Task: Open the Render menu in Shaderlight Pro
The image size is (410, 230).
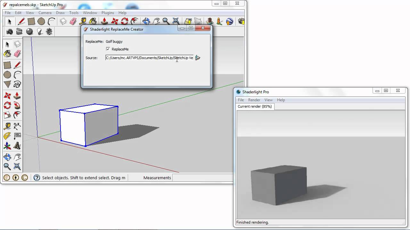Action: [254, 100]
